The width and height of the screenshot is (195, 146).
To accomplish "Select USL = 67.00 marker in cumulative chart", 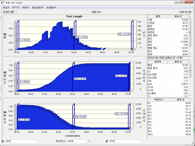I will (x=121, y=76).
